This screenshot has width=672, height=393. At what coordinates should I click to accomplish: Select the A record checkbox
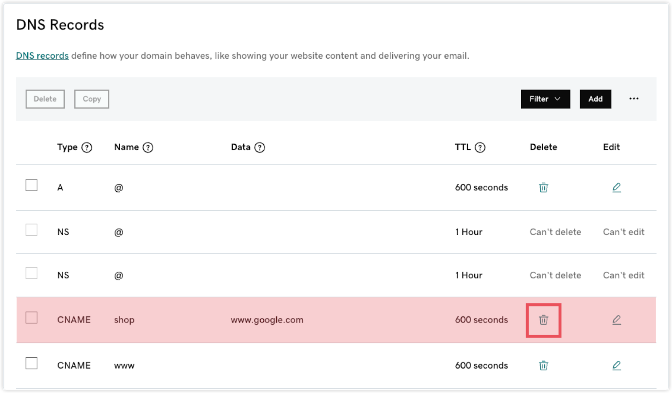(31, 185)
